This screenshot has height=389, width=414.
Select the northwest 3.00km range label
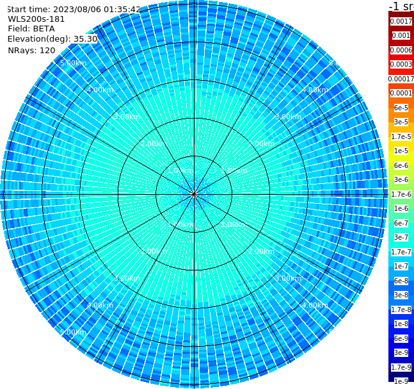127,117
